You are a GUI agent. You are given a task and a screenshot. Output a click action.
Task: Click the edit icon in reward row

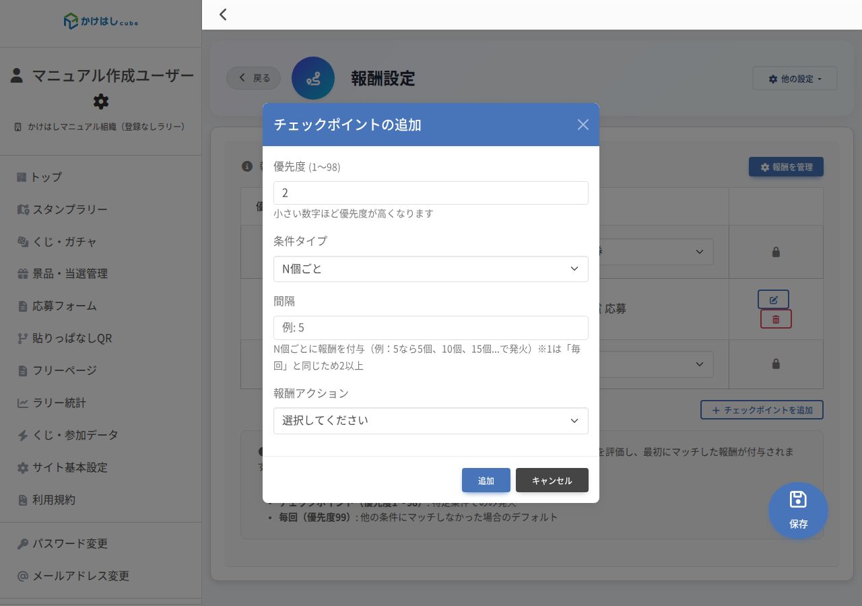coord(773,300)
